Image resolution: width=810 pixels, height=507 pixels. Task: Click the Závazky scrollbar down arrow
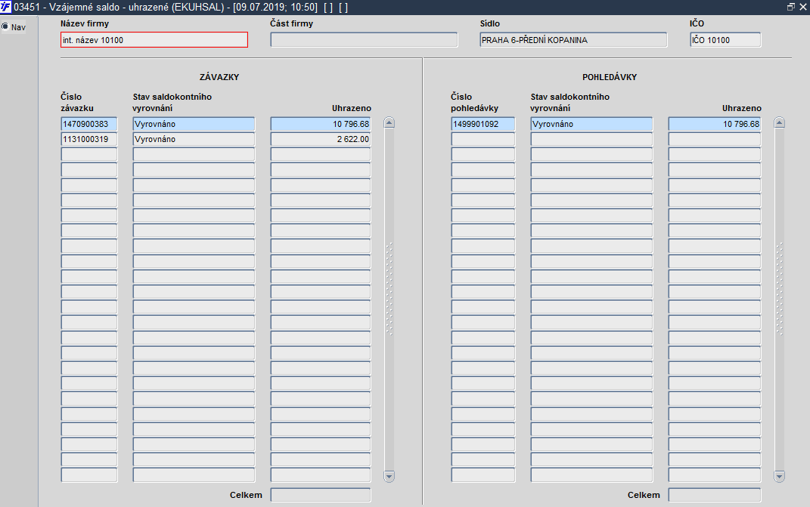tap(389, 476)
